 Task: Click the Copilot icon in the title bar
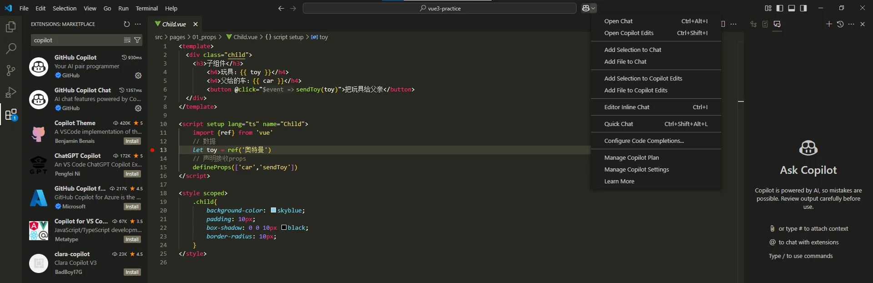point(586,8)
